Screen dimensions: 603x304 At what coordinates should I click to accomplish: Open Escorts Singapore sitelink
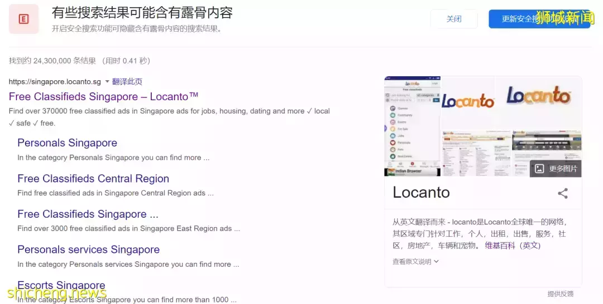point(61,285)
